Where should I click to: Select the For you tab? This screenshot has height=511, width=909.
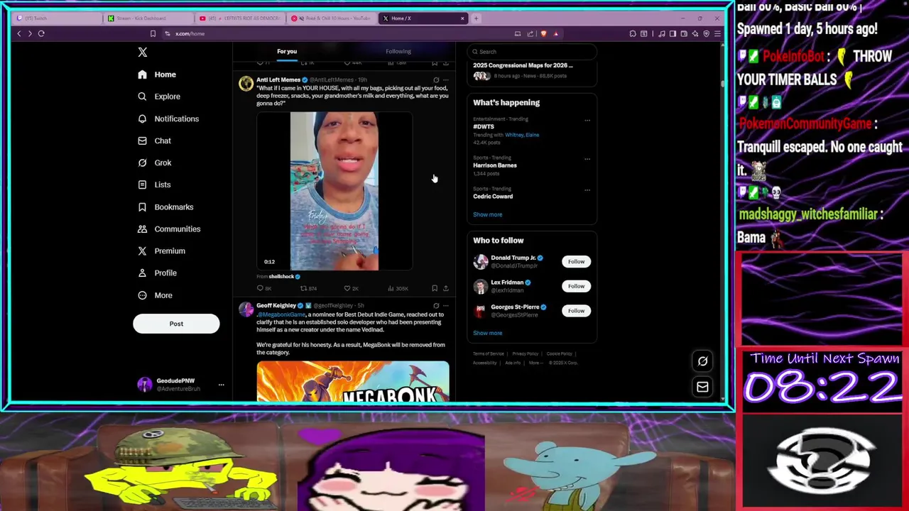click(x=287, y=51)
